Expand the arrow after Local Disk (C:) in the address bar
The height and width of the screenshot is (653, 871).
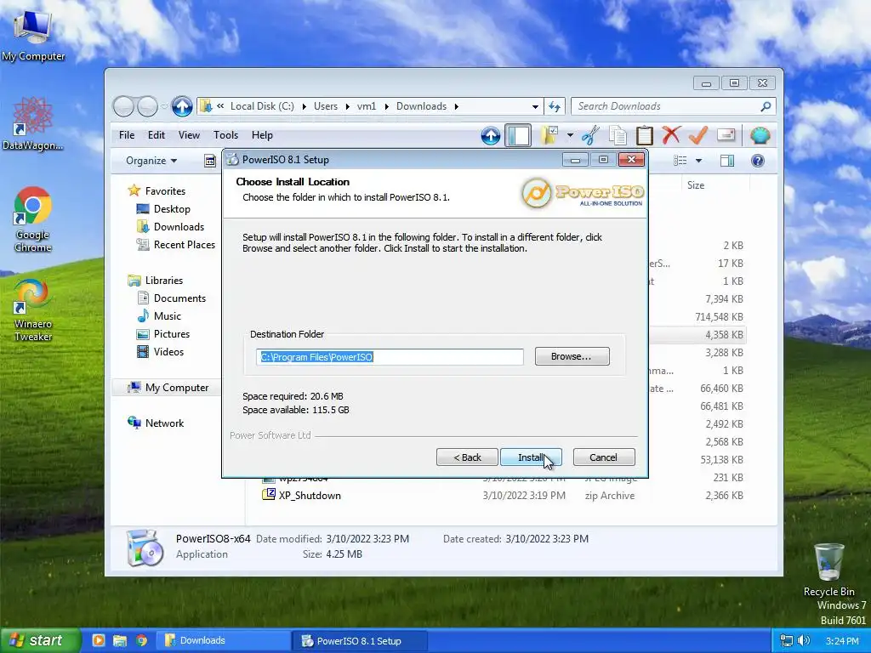(x=304, y=106)
